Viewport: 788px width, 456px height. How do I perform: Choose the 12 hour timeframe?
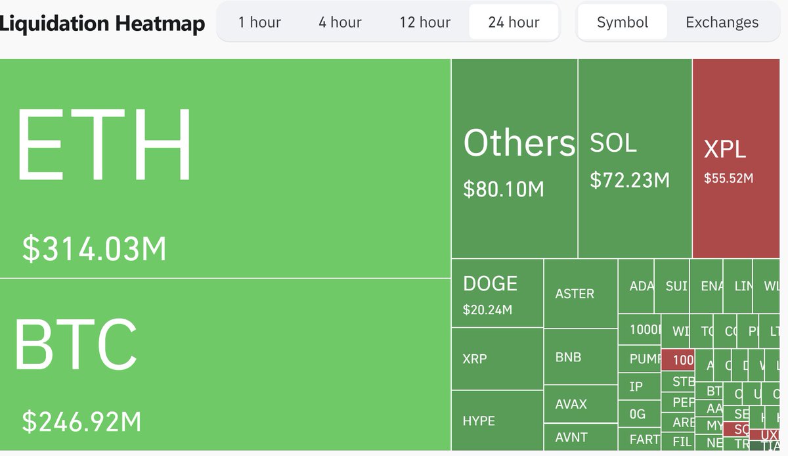click(x=425, y=22)
